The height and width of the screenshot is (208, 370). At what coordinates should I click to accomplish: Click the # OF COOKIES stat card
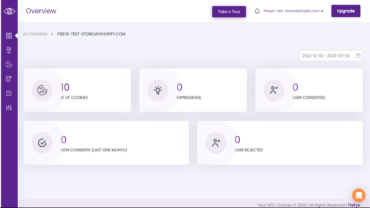pyautogui.click(x=77, y=90)
